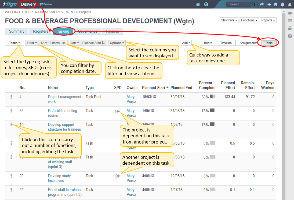The width and height of the screenshot is (294, 200).
Task: Open the Refurbish meeting rooms task
Action: 63,113
